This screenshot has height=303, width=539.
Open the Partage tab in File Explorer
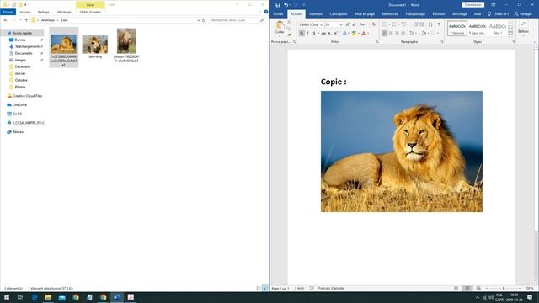[43, 12]
